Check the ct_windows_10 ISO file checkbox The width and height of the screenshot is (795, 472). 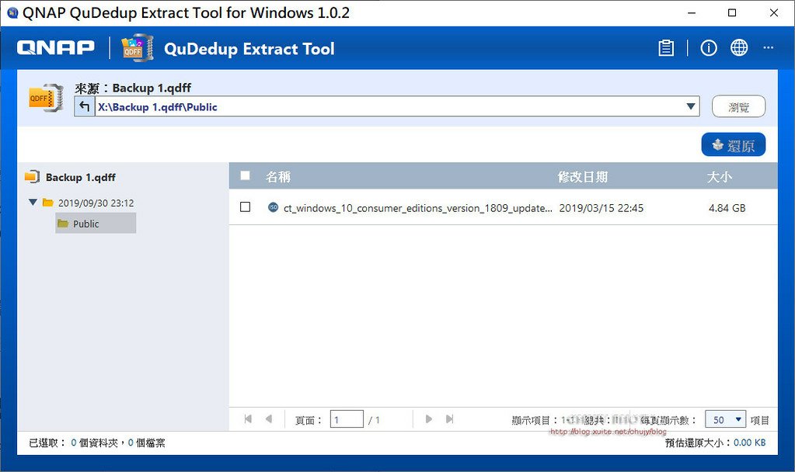click(x=245, y=206)
